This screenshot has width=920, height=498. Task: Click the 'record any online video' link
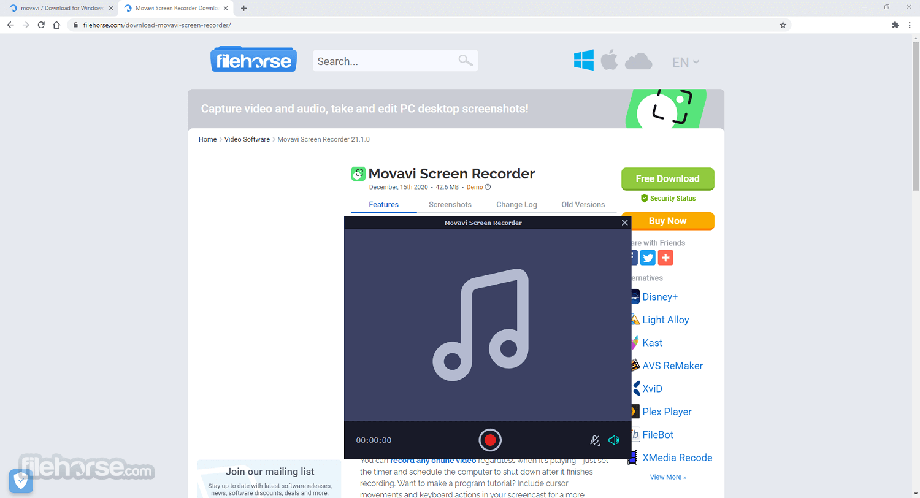point(433,461)
